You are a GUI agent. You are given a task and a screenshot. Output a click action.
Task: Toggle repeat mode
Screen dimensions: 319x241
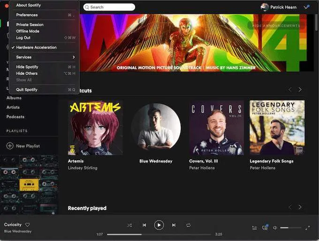click(x=189, y=225)
